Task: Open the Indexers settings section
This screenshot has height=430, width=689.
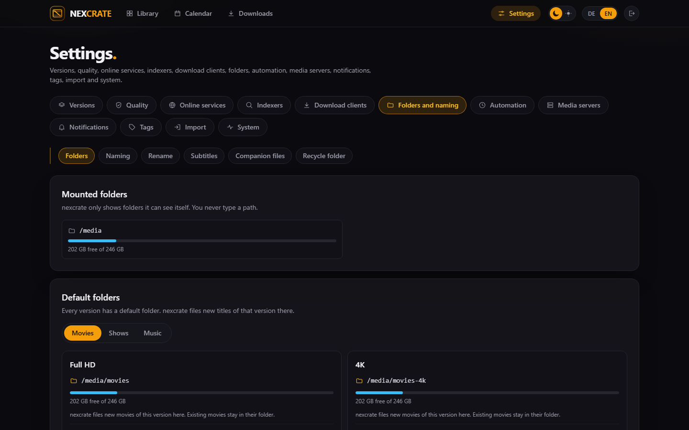Action: (264, 105)
